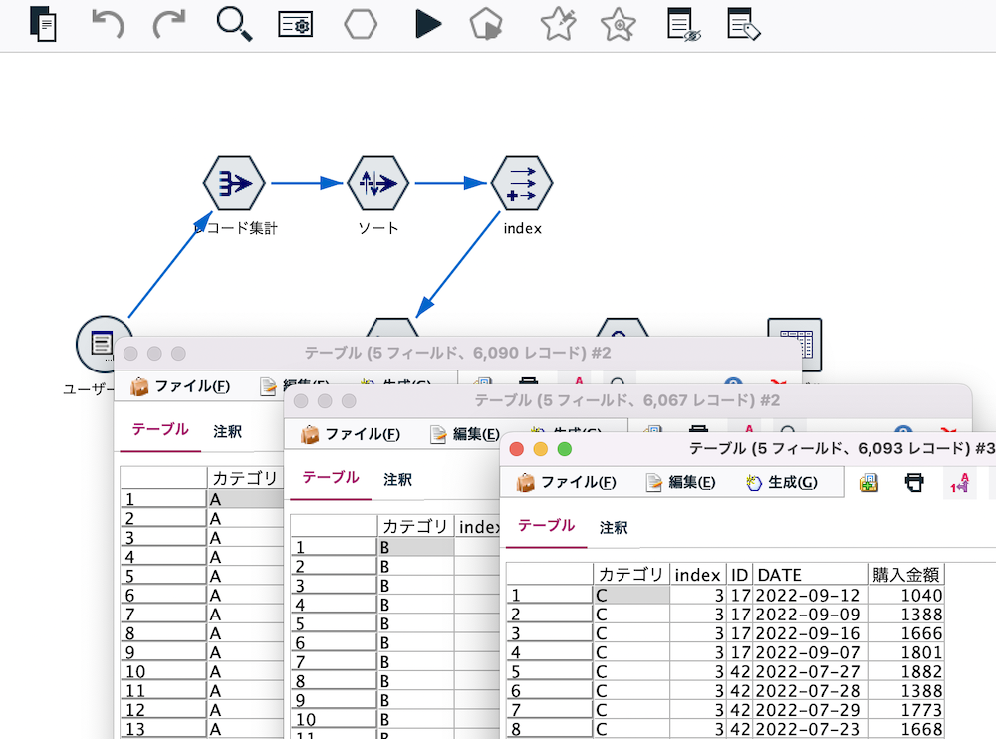Select the テーブル tab in table #3
This screenshot has height=739, width=996.
(x=546, y=528)
